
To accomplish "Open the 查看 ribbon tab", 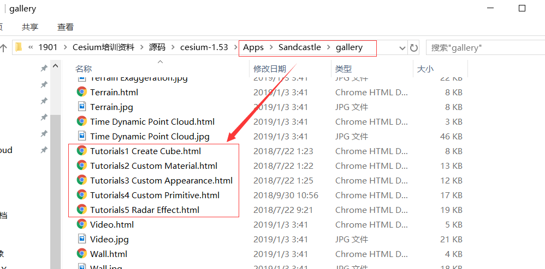I will coord(66,27).
